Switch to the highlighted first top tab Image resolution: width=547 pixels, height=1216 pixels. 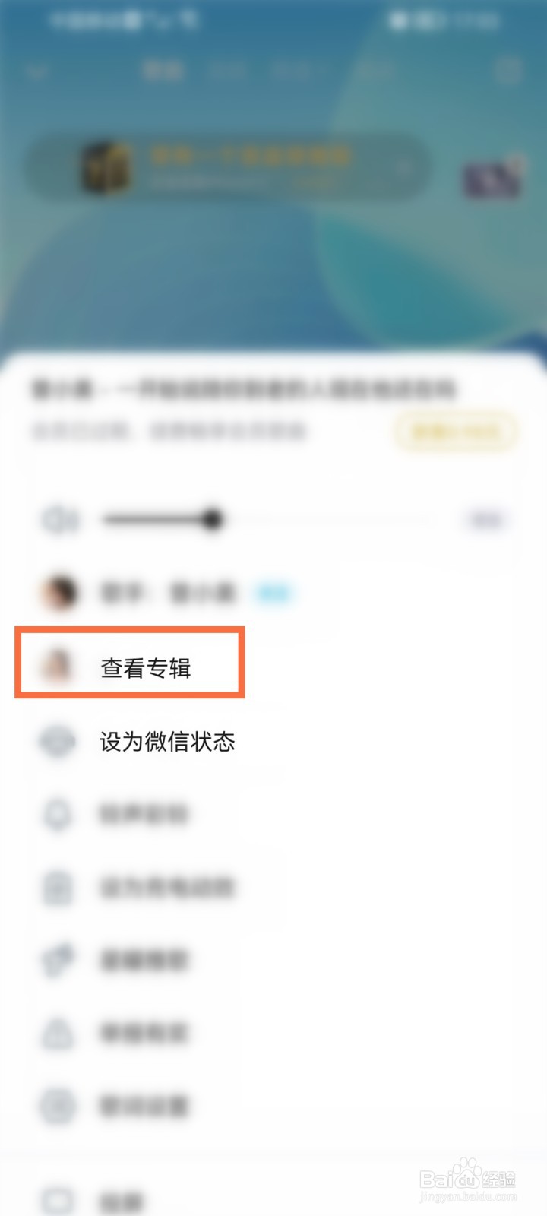162,71
